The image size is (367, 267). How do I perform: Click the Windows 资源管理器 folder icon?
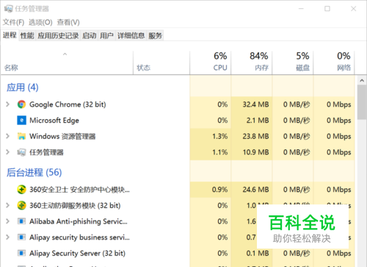point(21,136)
